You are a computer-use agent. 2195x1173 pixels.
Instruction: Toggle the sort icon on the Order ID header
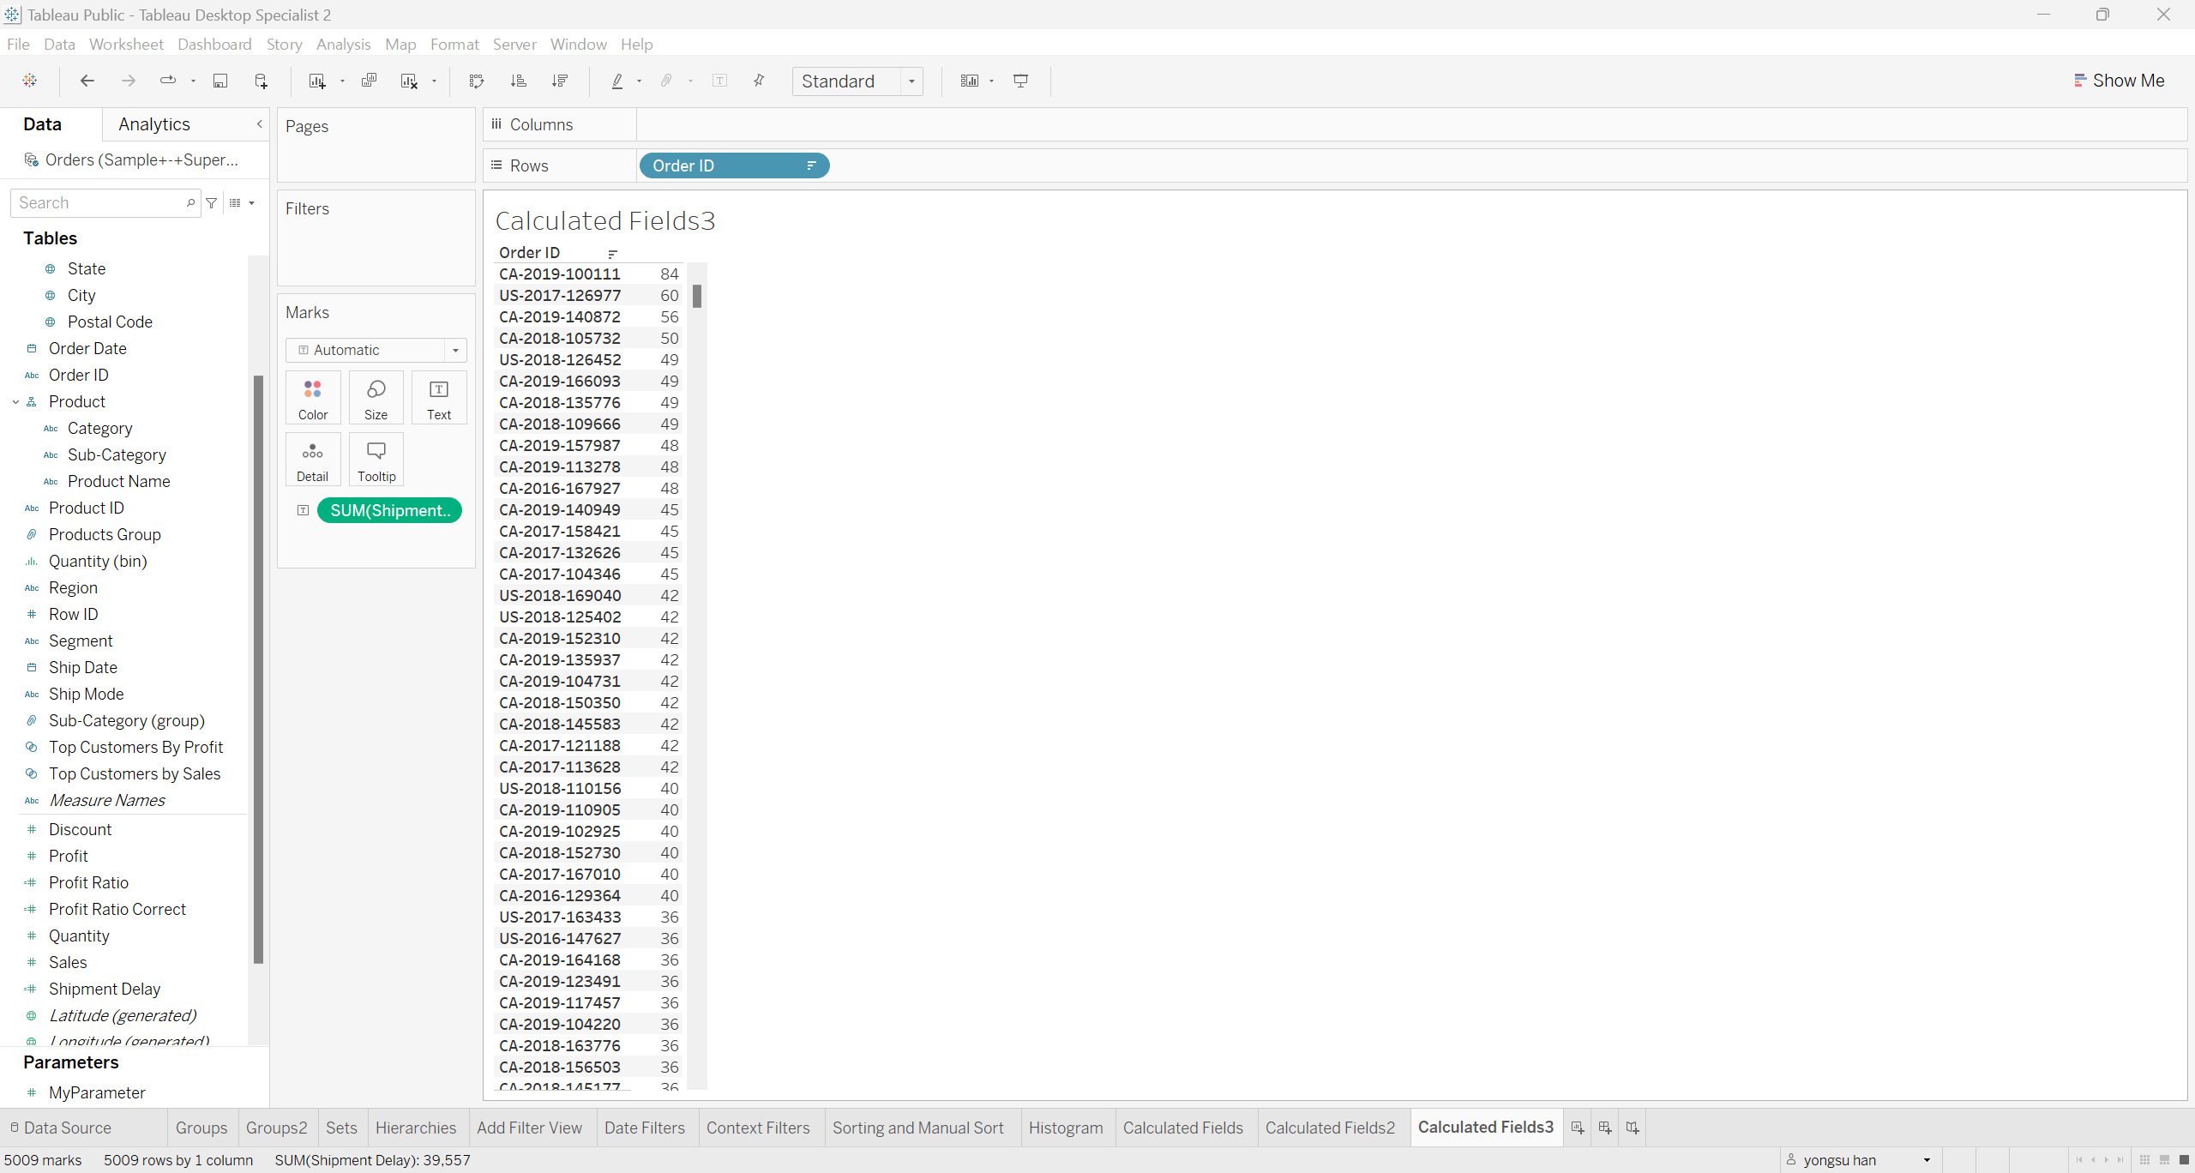tap(612, 254)
